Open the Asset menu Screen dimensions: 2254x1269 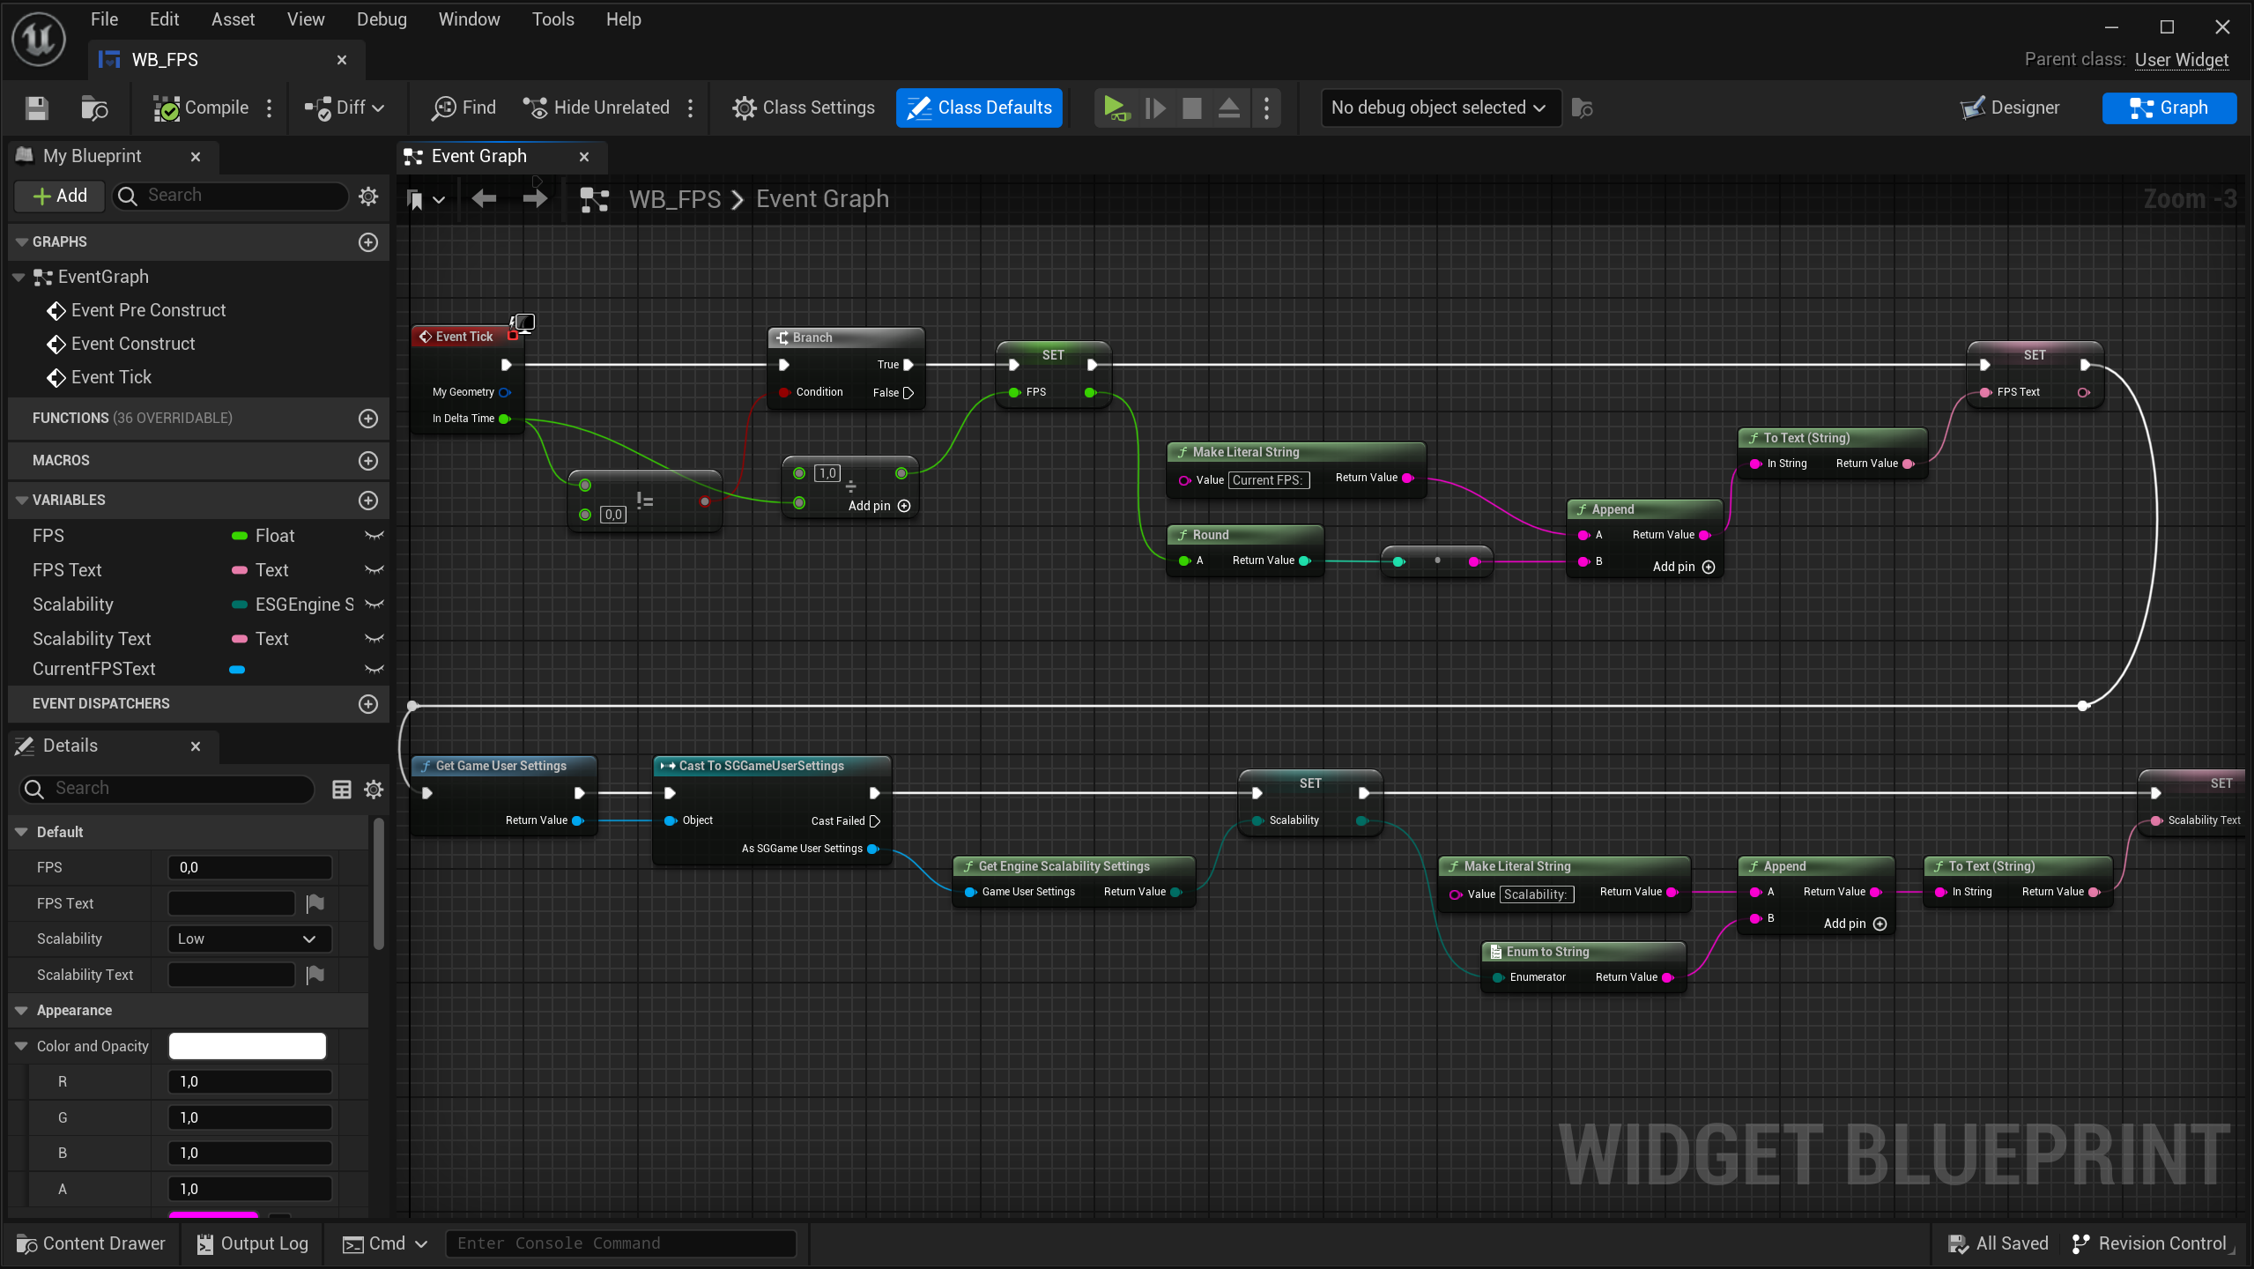(233, 19)
